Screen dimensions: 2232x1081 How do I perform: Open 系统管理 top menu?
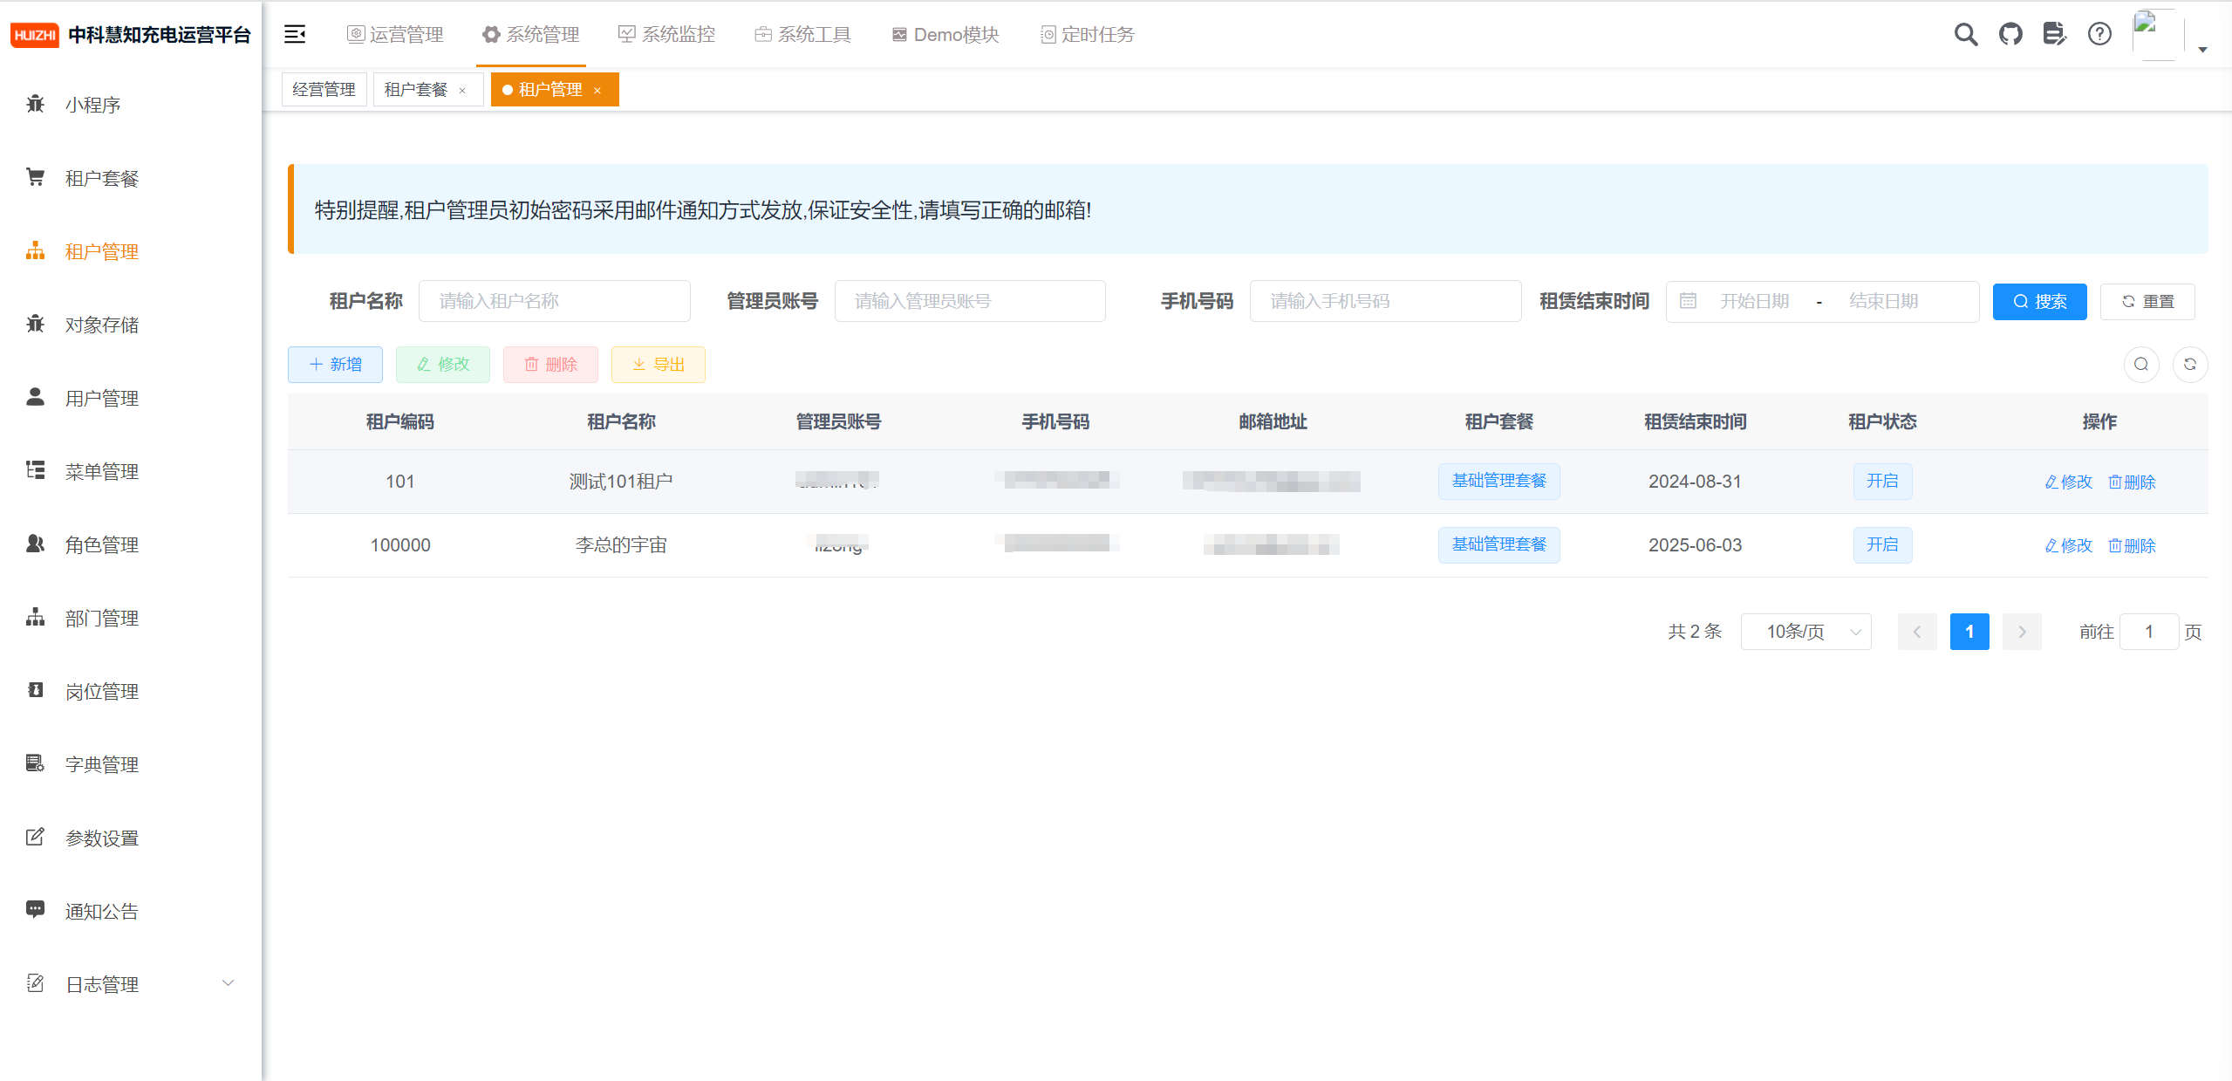click(531, 34)
